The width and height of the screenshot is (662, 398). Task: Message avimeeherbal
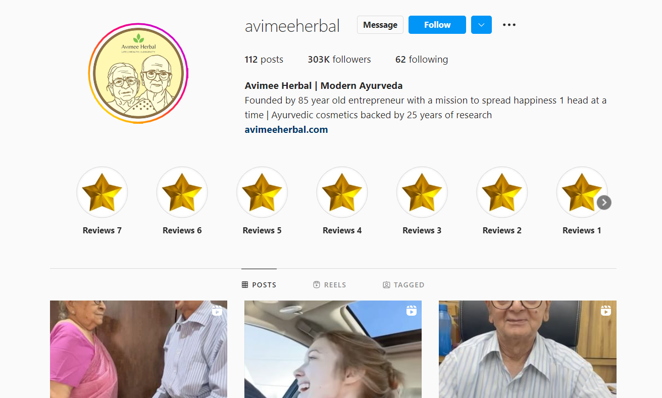[x=380, y=25]
